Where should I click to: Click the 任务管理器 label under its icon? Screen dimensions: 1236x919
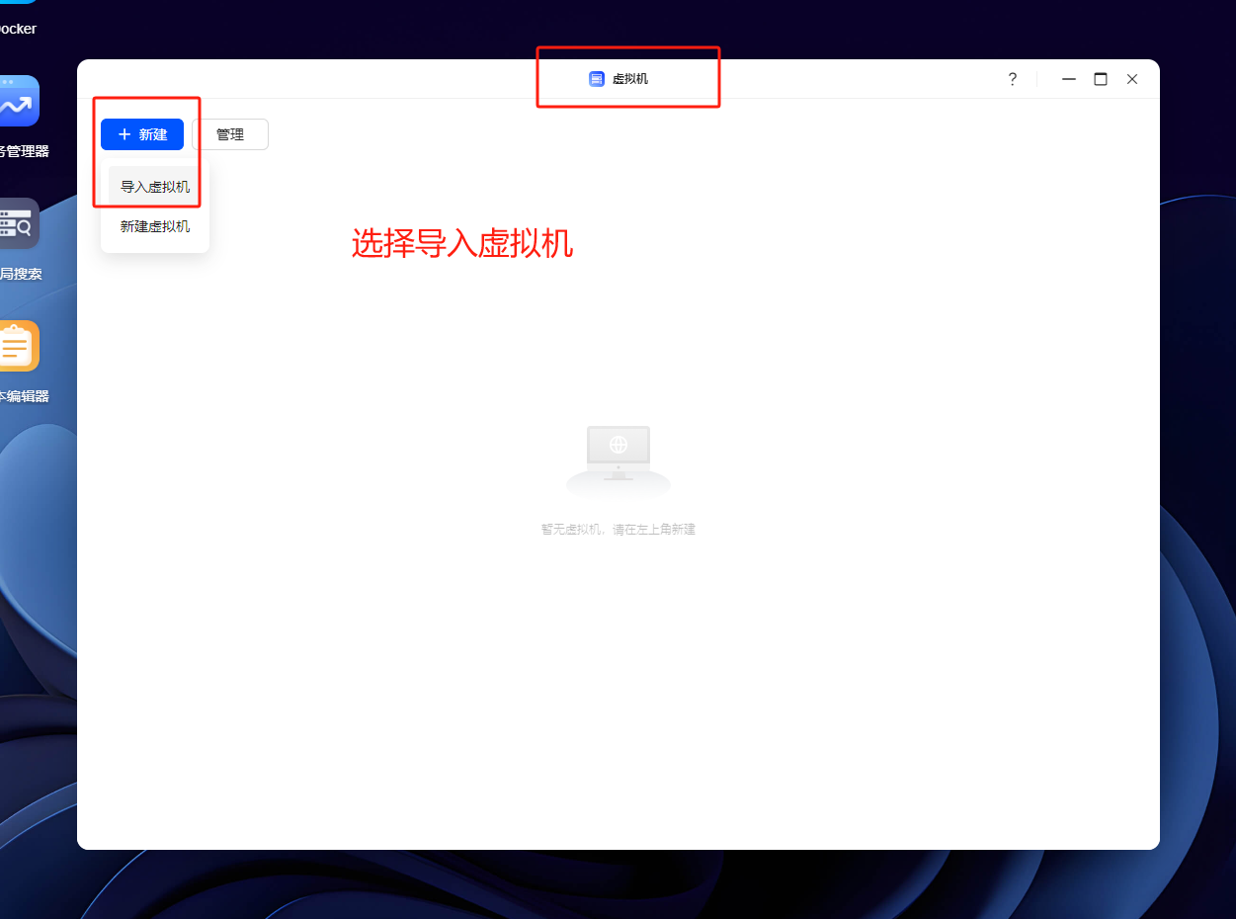tap(24, 151)
